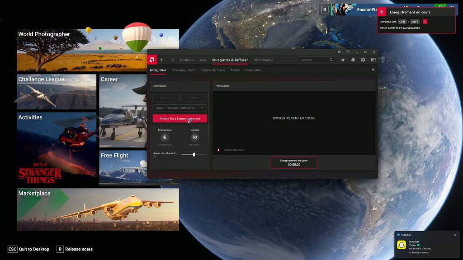Open the Paramètres sub-tab
This screenshot has width=463, height=260.
pos(253,70)
